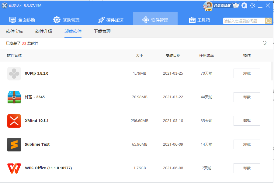Uninstall XMind 10.3.1 with 卸载 button
The image size is (274, 183).
[x=247, y=121]
